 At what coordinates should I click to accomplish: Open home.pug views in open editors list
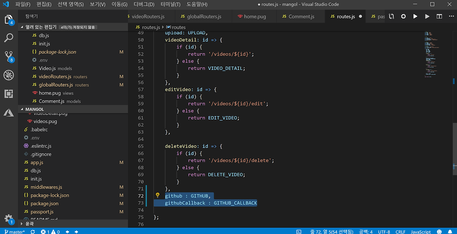(73, 93)
